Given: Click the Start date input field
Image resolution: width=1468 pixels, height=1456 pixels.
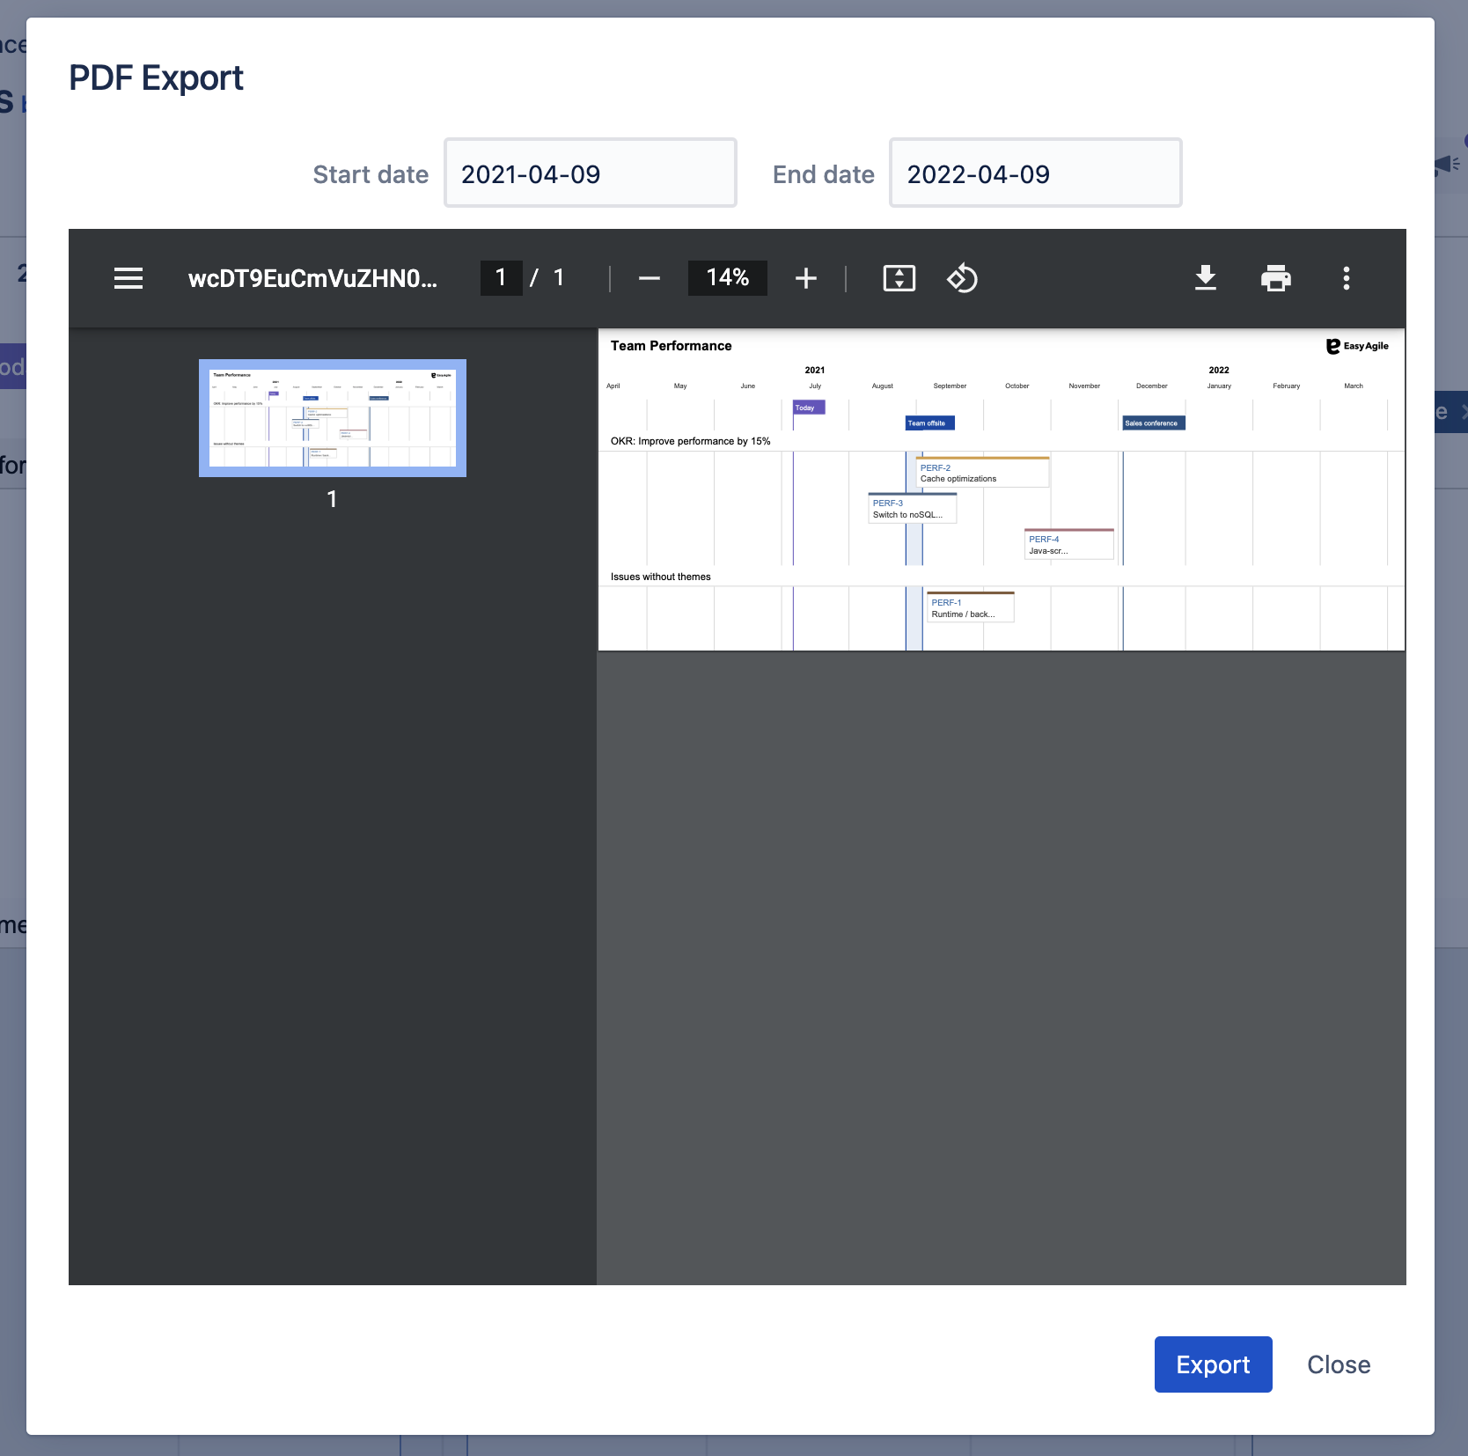Looking at the screenshot, I should click(590, 173).
